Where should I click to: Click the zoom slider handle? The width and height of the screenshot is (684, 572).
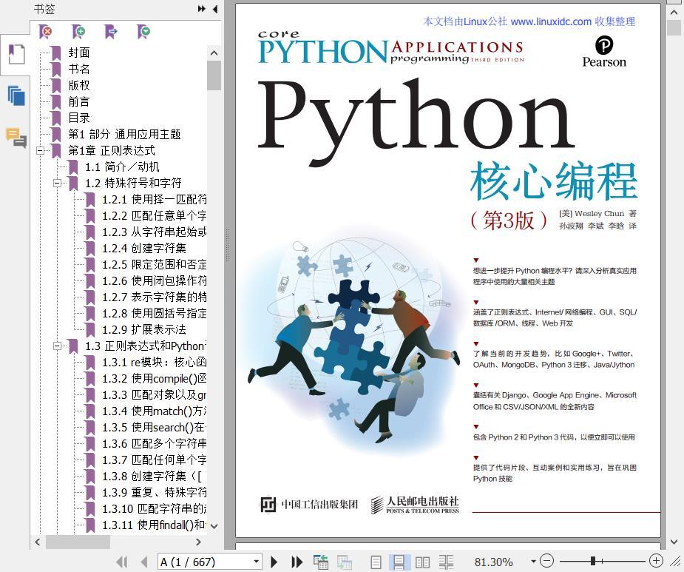pyautogui.click(x=593, y=561)
